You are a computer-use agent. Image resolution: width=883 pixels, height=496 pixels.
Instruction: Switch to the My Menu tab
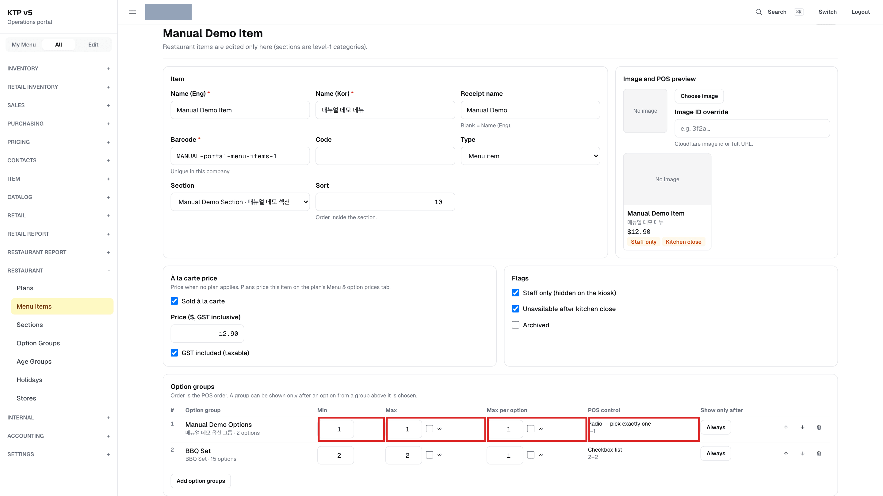24,44
